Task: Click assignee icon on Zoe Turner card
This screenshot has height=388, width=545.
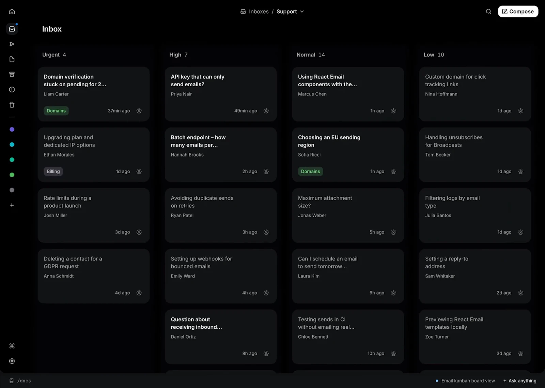Action: [520, 354]
